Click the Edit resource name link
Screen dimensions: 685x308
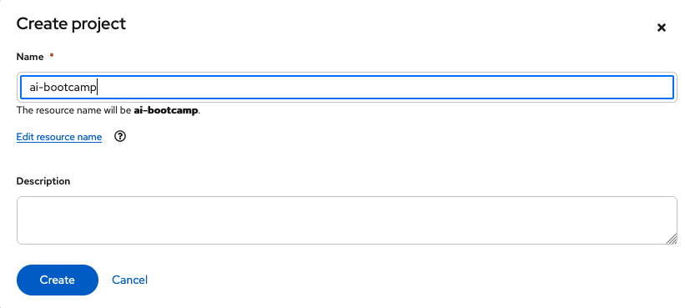[x=59, y=137]
